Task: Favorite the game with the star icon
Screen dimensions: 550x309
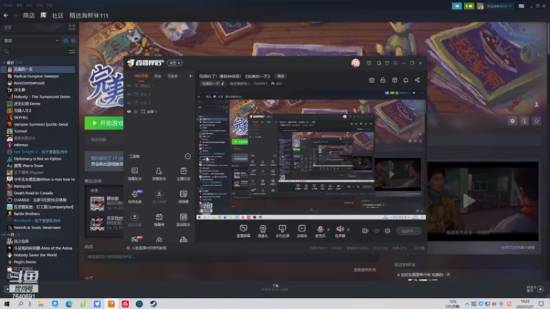Action: [536, 122]
